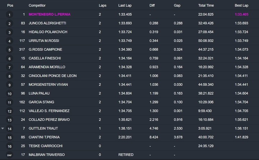Viewport: 259px width, 160px height.
Task: Click the Last Lap column header
Action: 125,6
